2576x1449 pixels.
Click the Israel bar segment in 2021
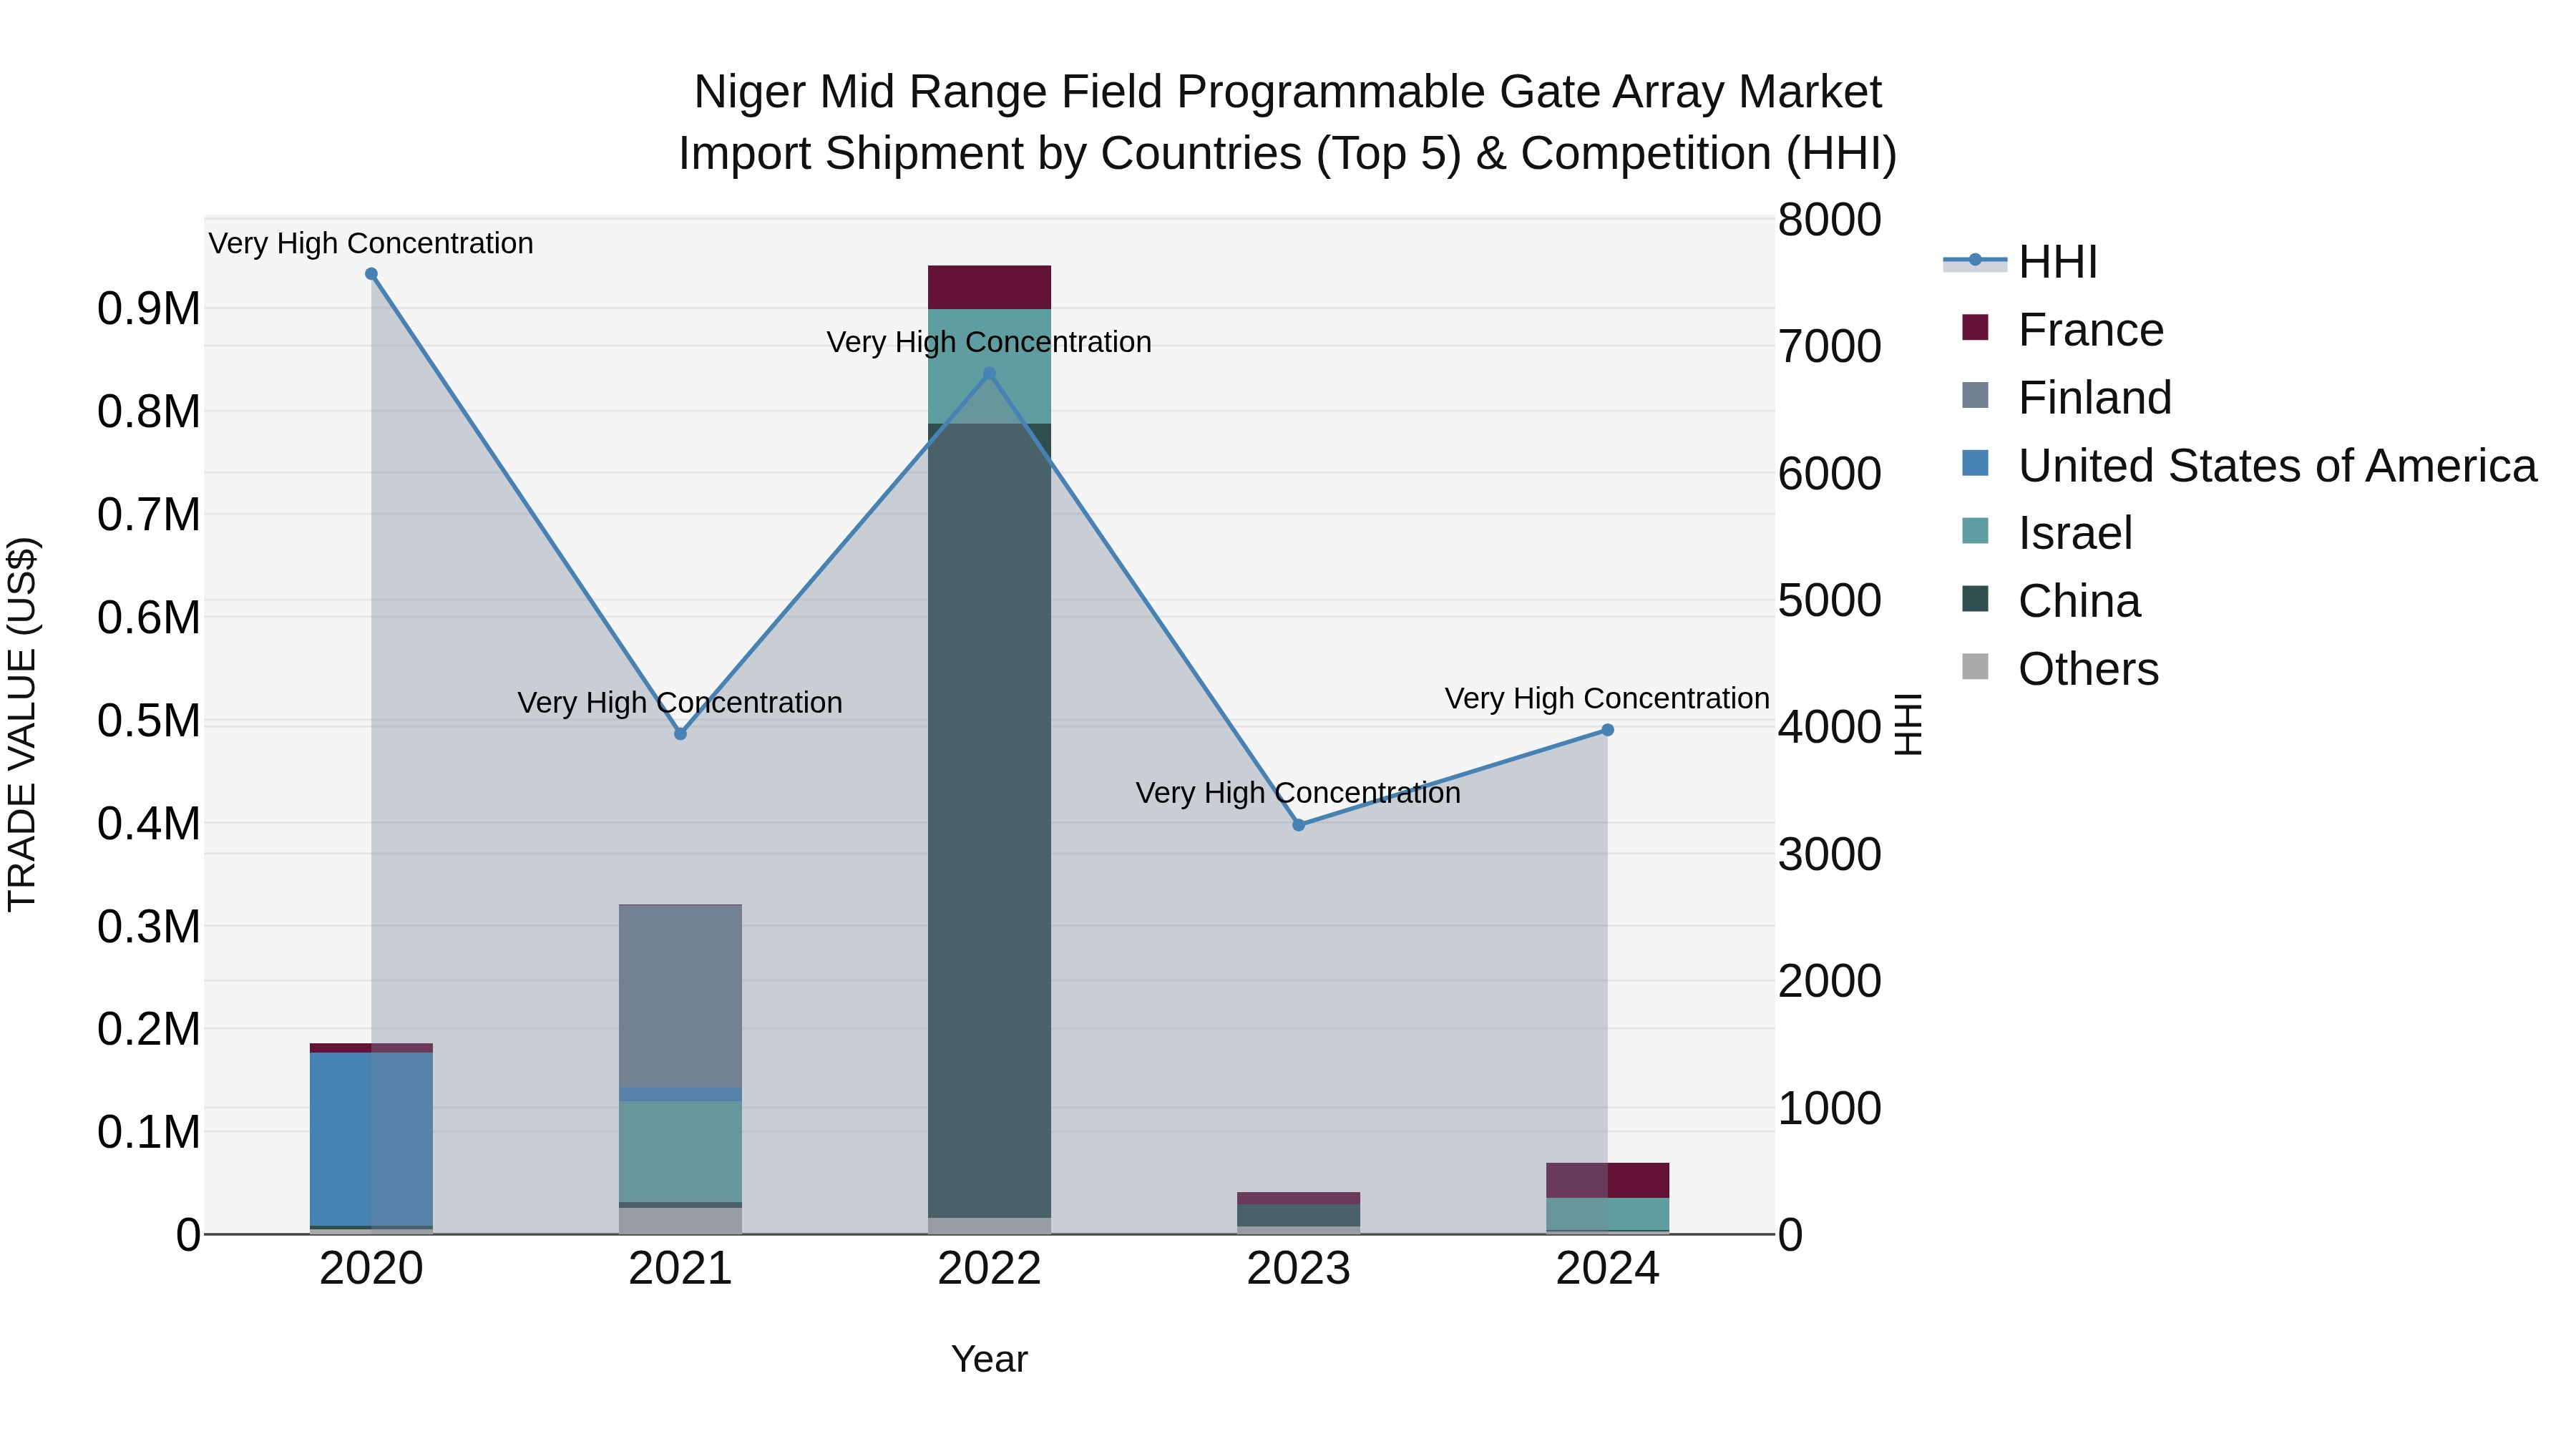coord(680,1152)
